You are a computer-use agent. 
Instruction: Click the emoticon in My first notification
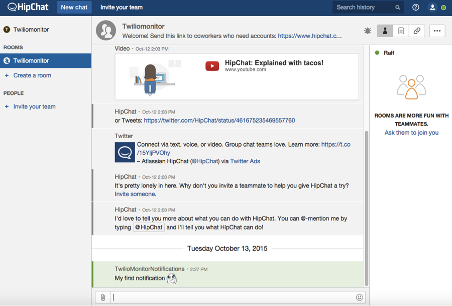point(172,278)
